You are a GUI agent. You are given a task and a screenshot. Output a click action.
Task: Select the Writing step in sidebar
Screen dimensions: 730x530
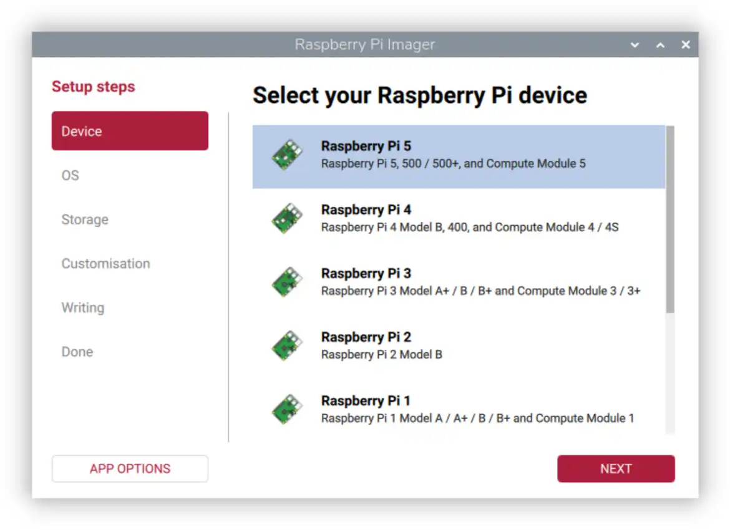click(x=82, y=308)
